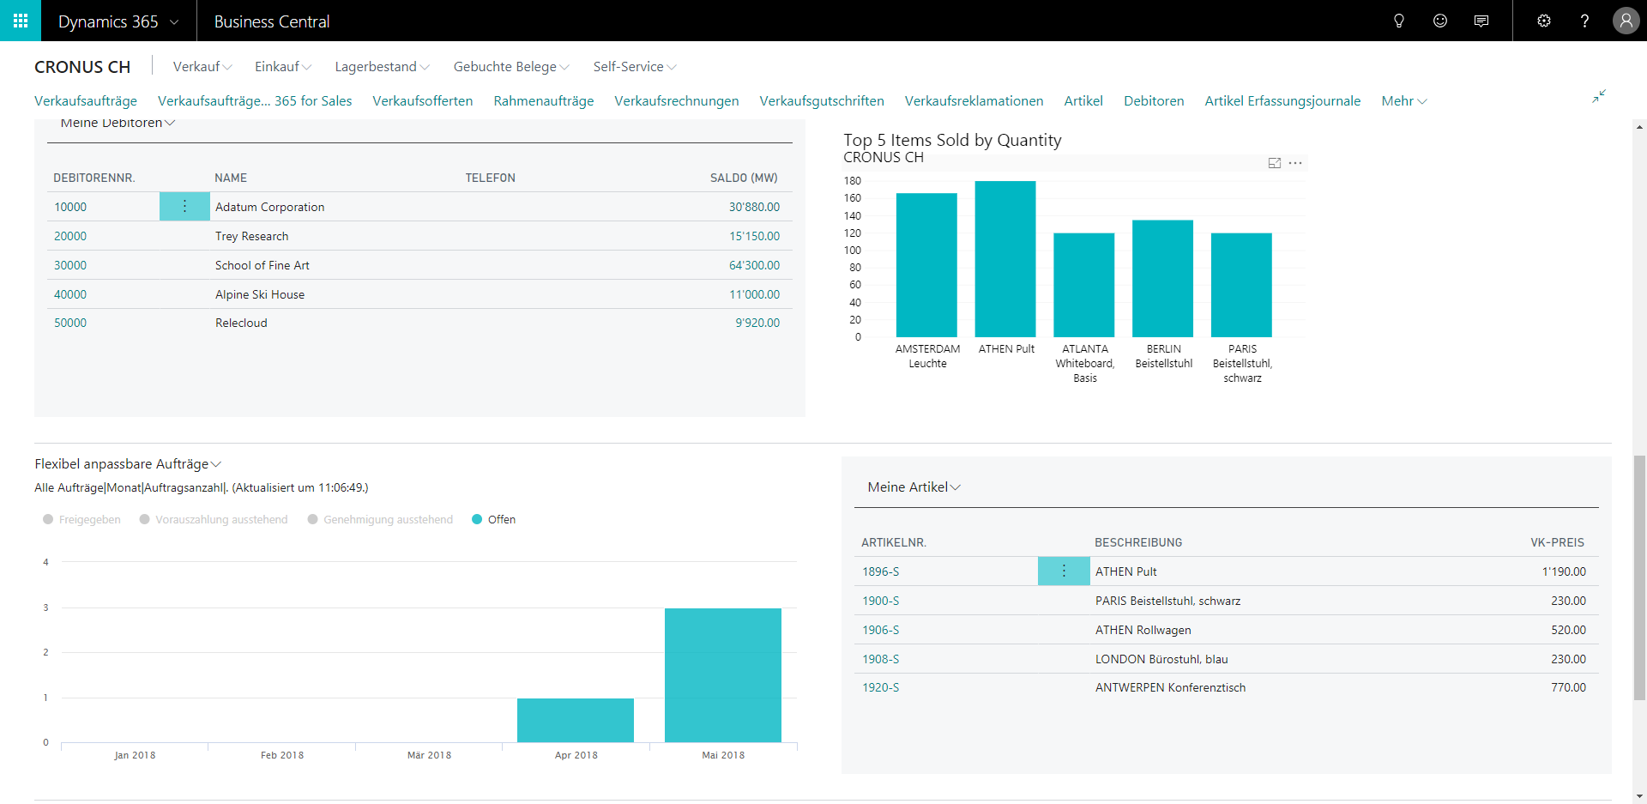The width and height of the screenshot is (1647, 804).
Task: Click the Mai 2018 chart bar
Action: point(723,675)
